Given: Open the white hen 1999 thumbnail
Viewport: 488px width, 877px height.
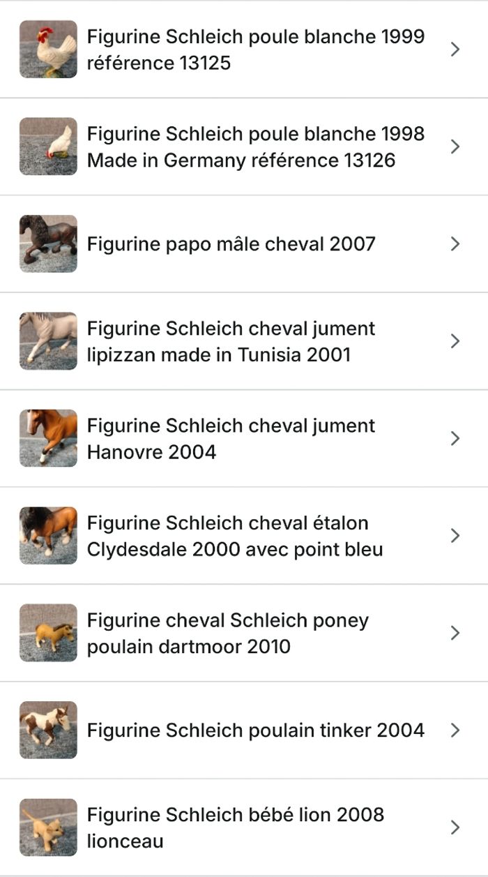Looking at the screenshot, I should 48,49.
